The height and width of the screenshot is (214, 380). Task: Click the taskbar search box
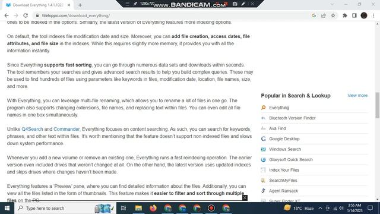click(65, 208)
